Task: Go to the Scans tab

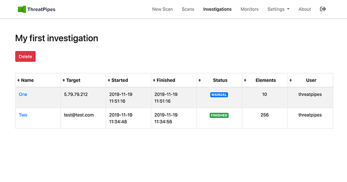Action: (x=188, y=9)
